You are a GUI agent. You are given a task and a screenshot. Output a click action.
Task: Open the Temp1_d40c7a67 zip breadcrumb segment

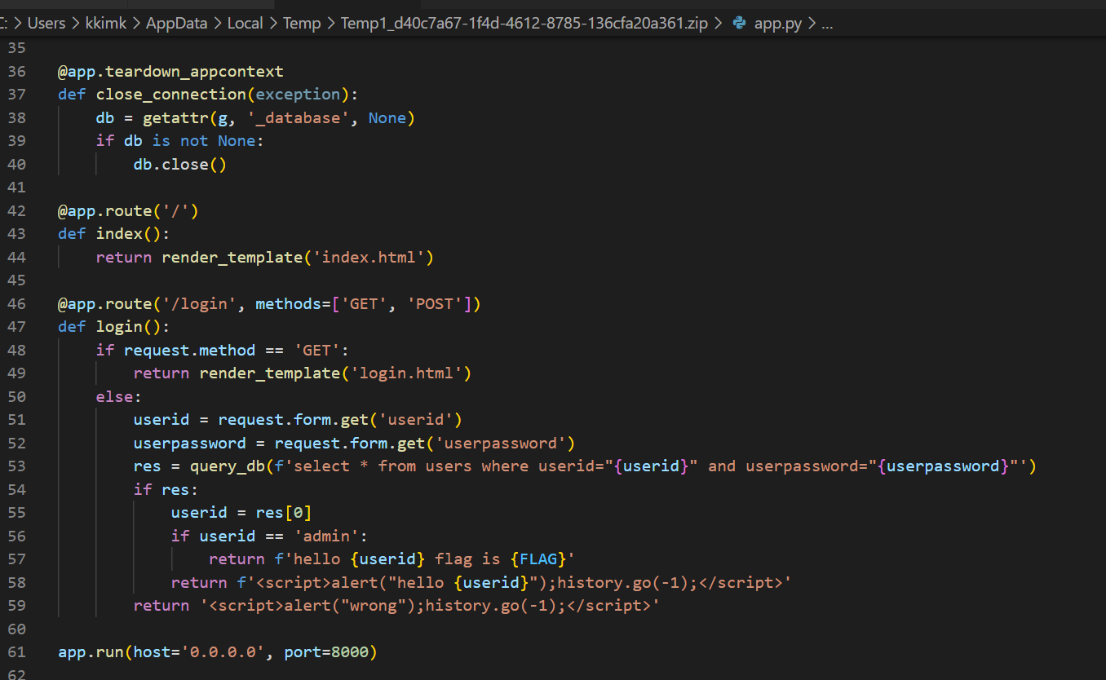[524, 24]
